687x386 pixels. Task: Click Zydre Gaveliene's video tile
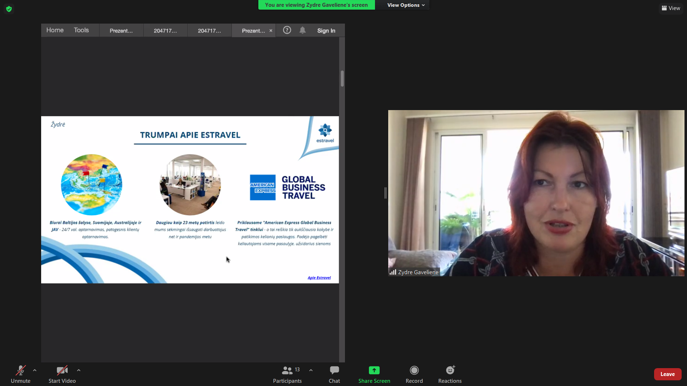tap(536, 193)
